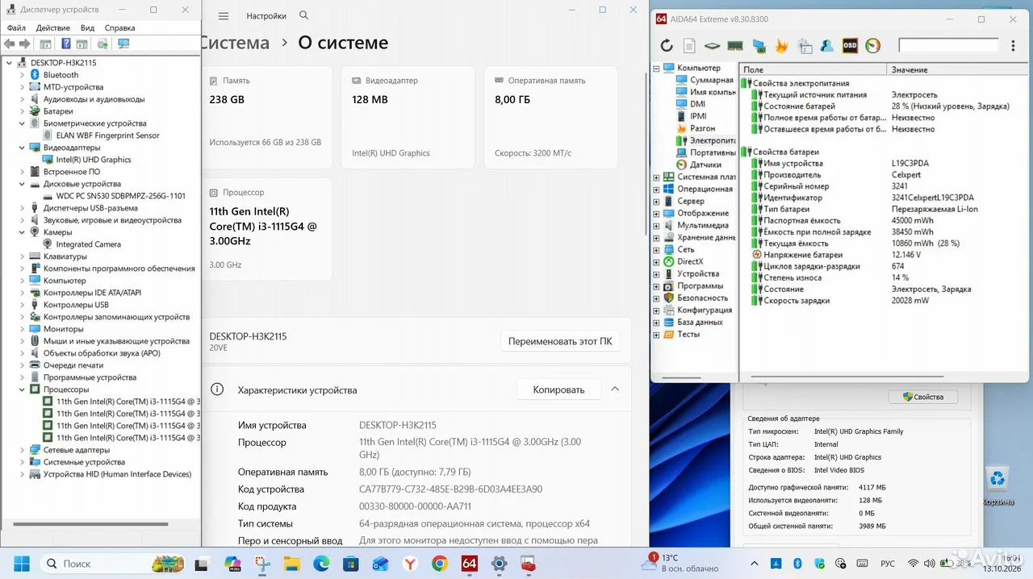Click the AIDA64 toolbar search field
This screenshot has height=579, width=1033.
(948, 46)
